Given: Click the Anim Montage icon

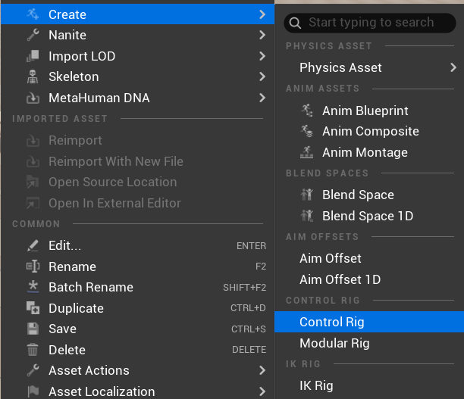Looking at the screenshot, I should [x=307, y=152].
